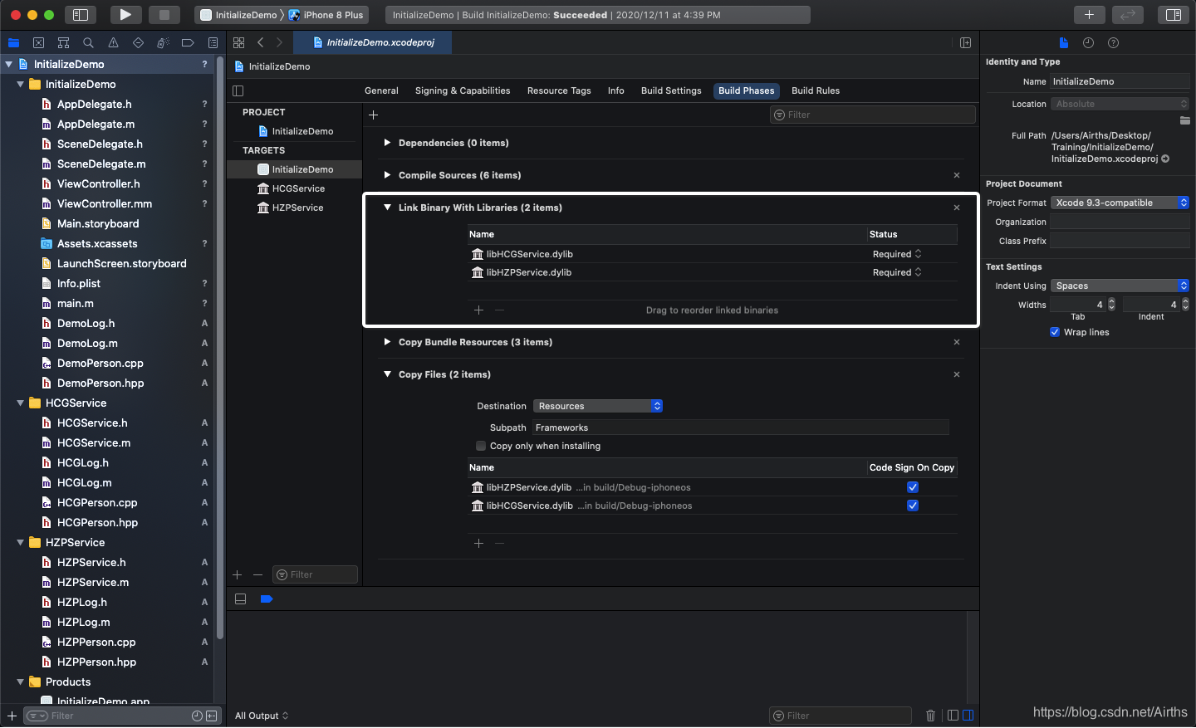Run the build with the Play button
Viewport: 1196px width, 728px height.
[x=125, y=14]
